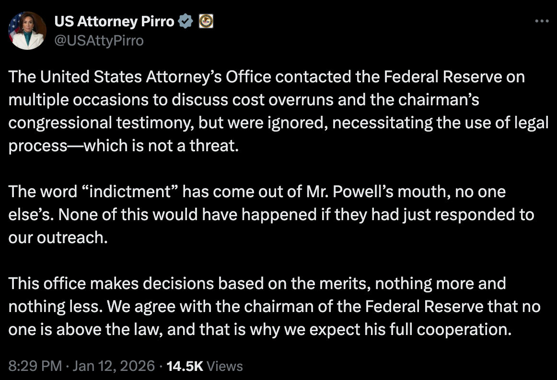Open the @USAttyPirro handle link
The image size is (557, 380).
point(99,40)
